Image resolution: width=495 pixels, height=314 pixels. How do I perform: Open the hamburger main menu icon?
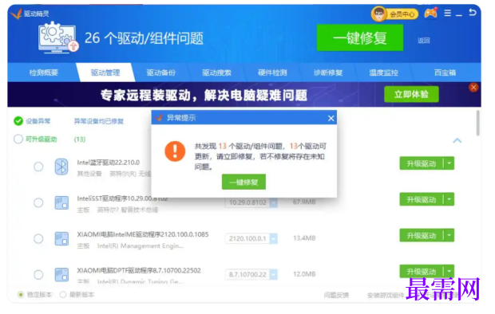[448, 14]
